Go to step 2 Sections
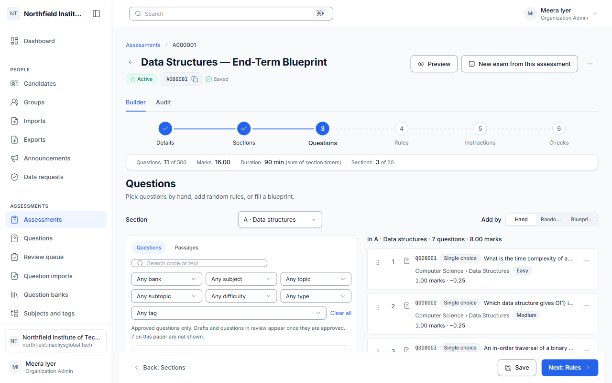Viewport: 612px width, 383px height. (x=244, y=134)
